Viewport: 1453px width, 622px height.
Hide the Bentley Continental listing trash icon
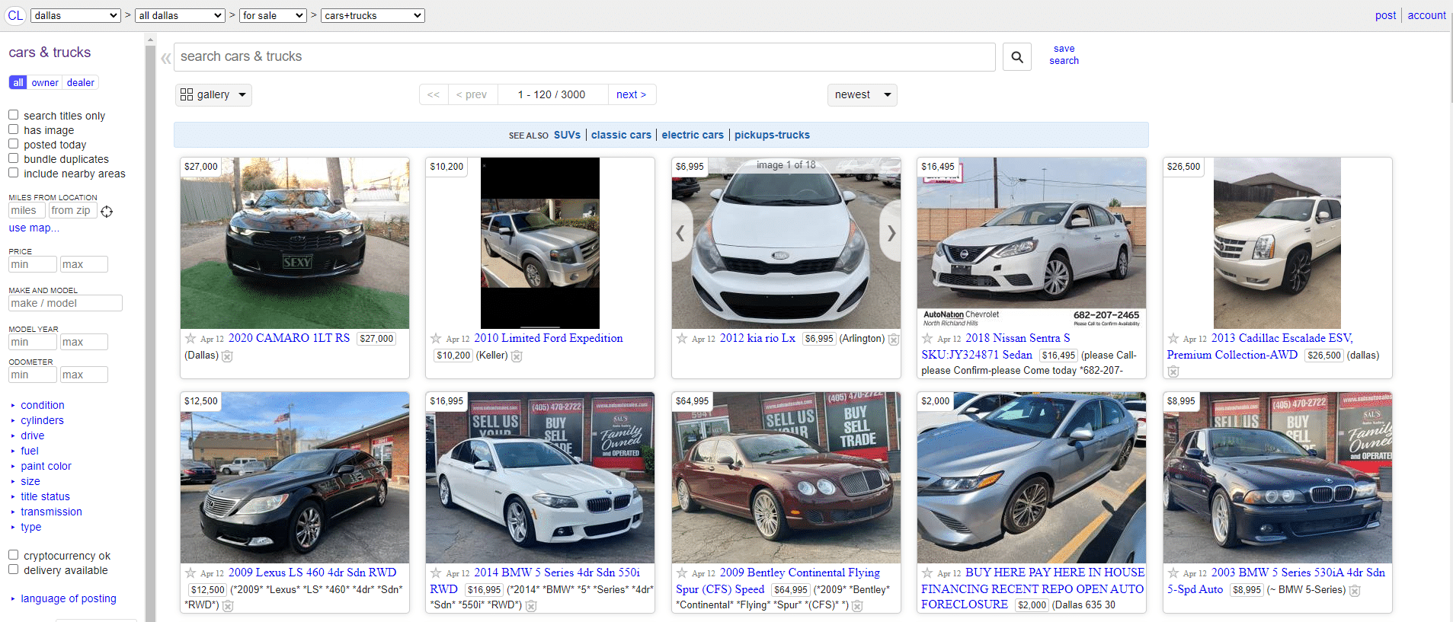coord(857,606)
